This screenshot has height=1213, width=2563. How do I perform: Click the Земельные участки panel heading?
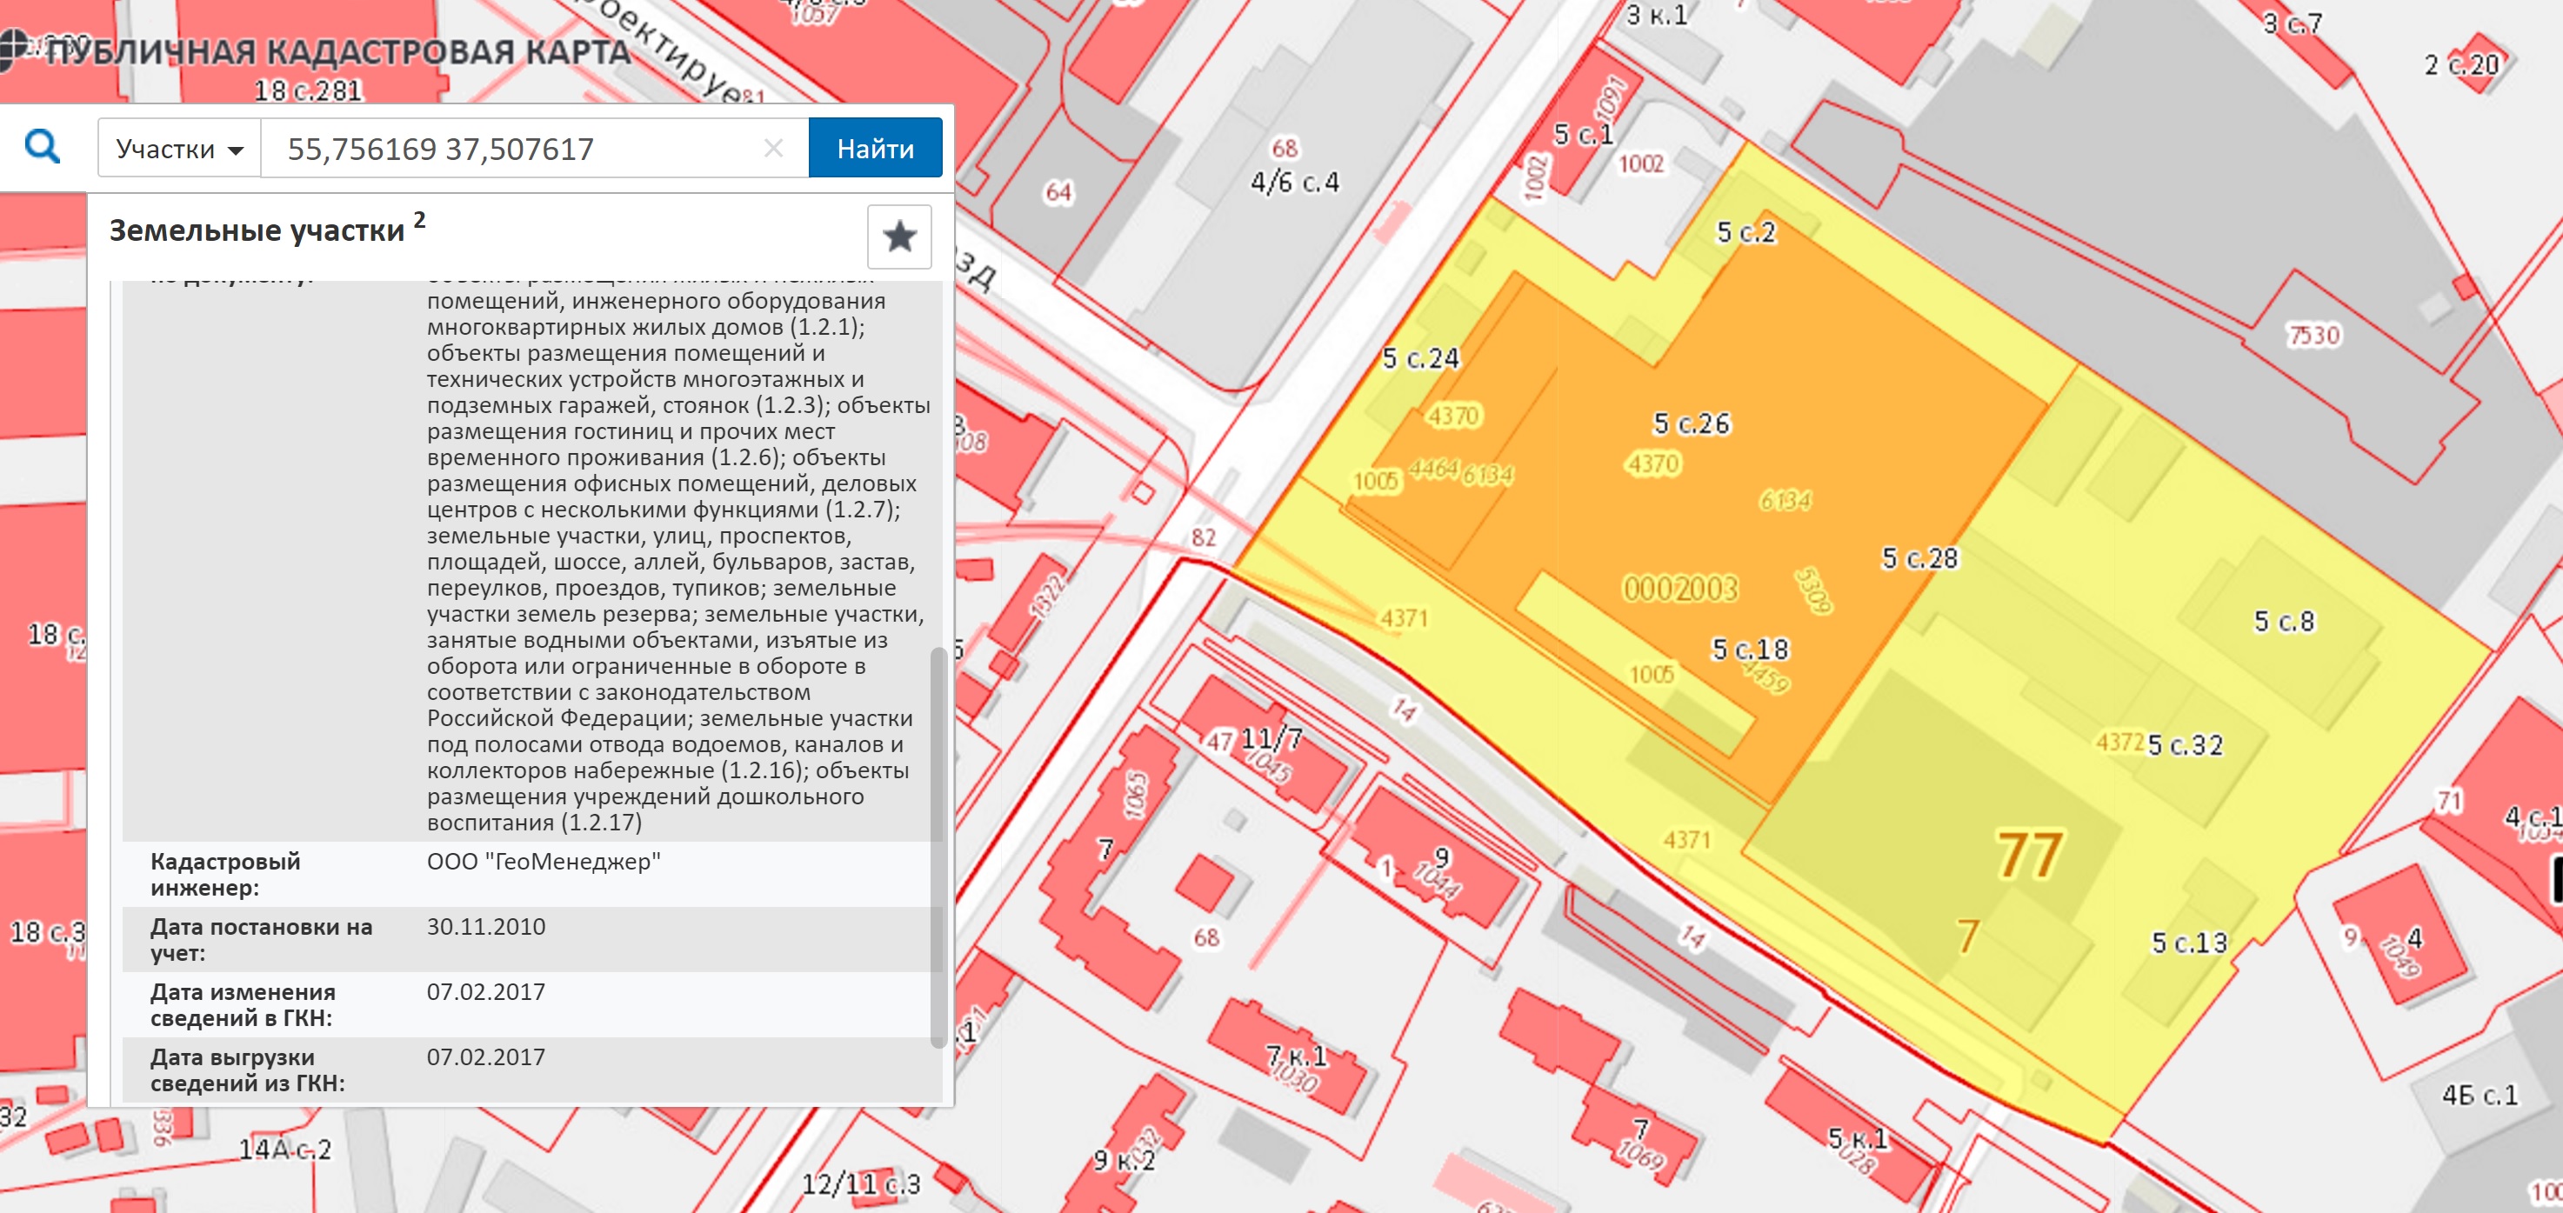click(x=257, y=230)
